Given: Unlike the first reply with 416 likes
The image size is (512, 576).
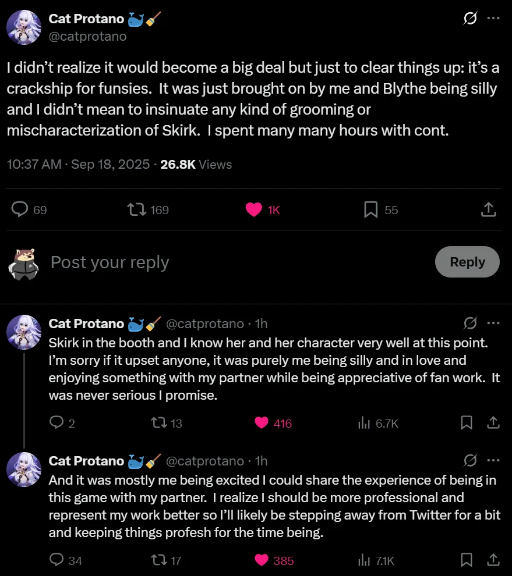Looking at the screenshot, I should [262, 423].
